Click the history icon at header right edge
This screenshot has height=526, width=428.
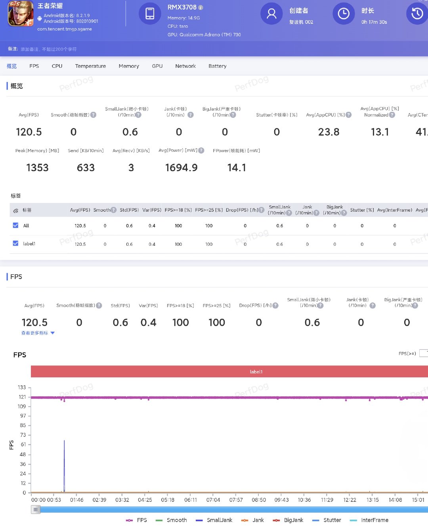click(x=417, y=13)
